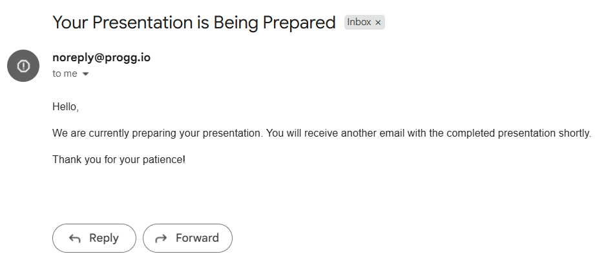Expand recipient details arrow beside 'to me'

[86, 73]
